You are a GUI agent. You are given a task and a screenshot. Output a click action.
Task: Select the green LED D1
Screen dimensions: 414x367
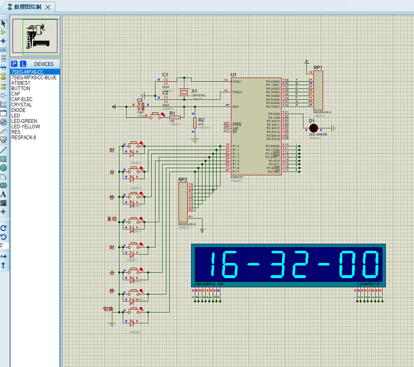point(314,128)
